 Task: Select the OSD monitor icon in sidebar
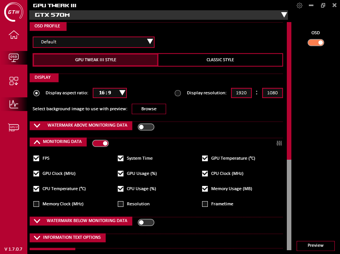(x=14, y=57)
